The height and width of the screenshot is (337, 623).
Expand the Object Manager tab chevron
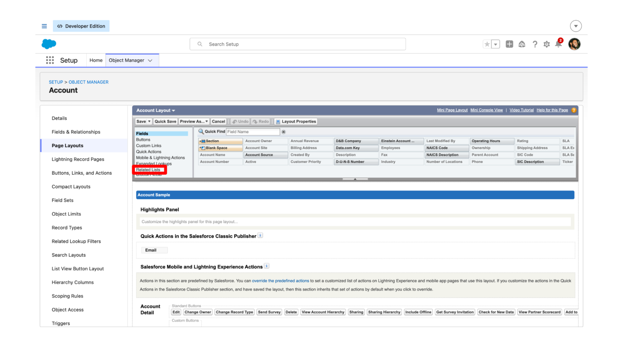(150, 60)
